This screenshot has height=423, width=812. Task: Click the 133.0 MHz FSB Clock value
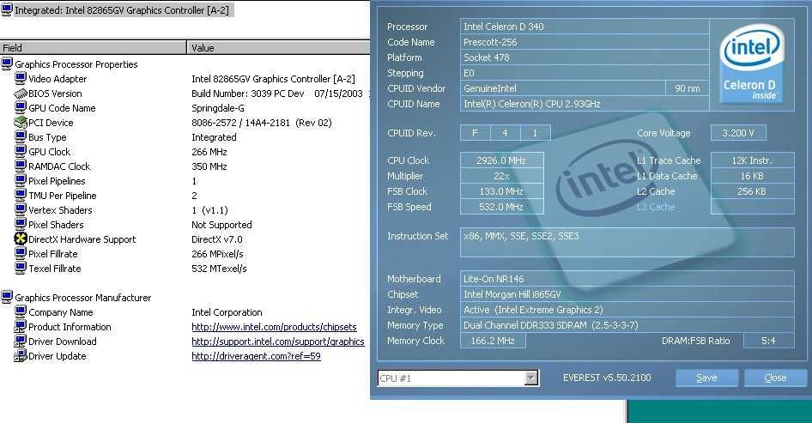502,191
